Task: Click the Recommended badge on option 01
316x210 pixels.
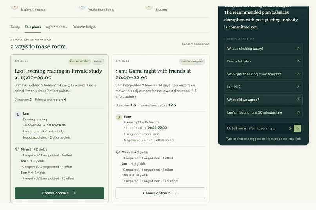Action: click(80, 61)
